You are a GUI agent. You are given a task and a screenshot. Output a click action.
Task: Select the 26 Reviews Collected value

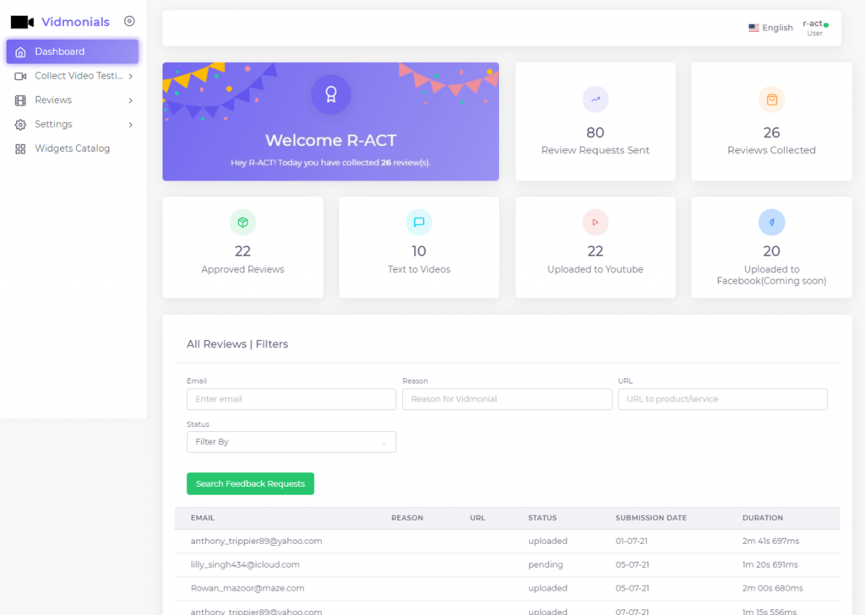[x=771, y=132]
